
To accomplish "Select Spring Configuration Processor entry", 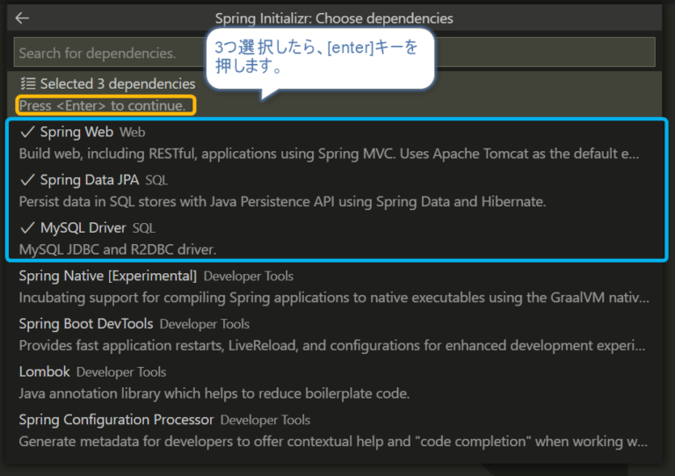I will (116, 420).
